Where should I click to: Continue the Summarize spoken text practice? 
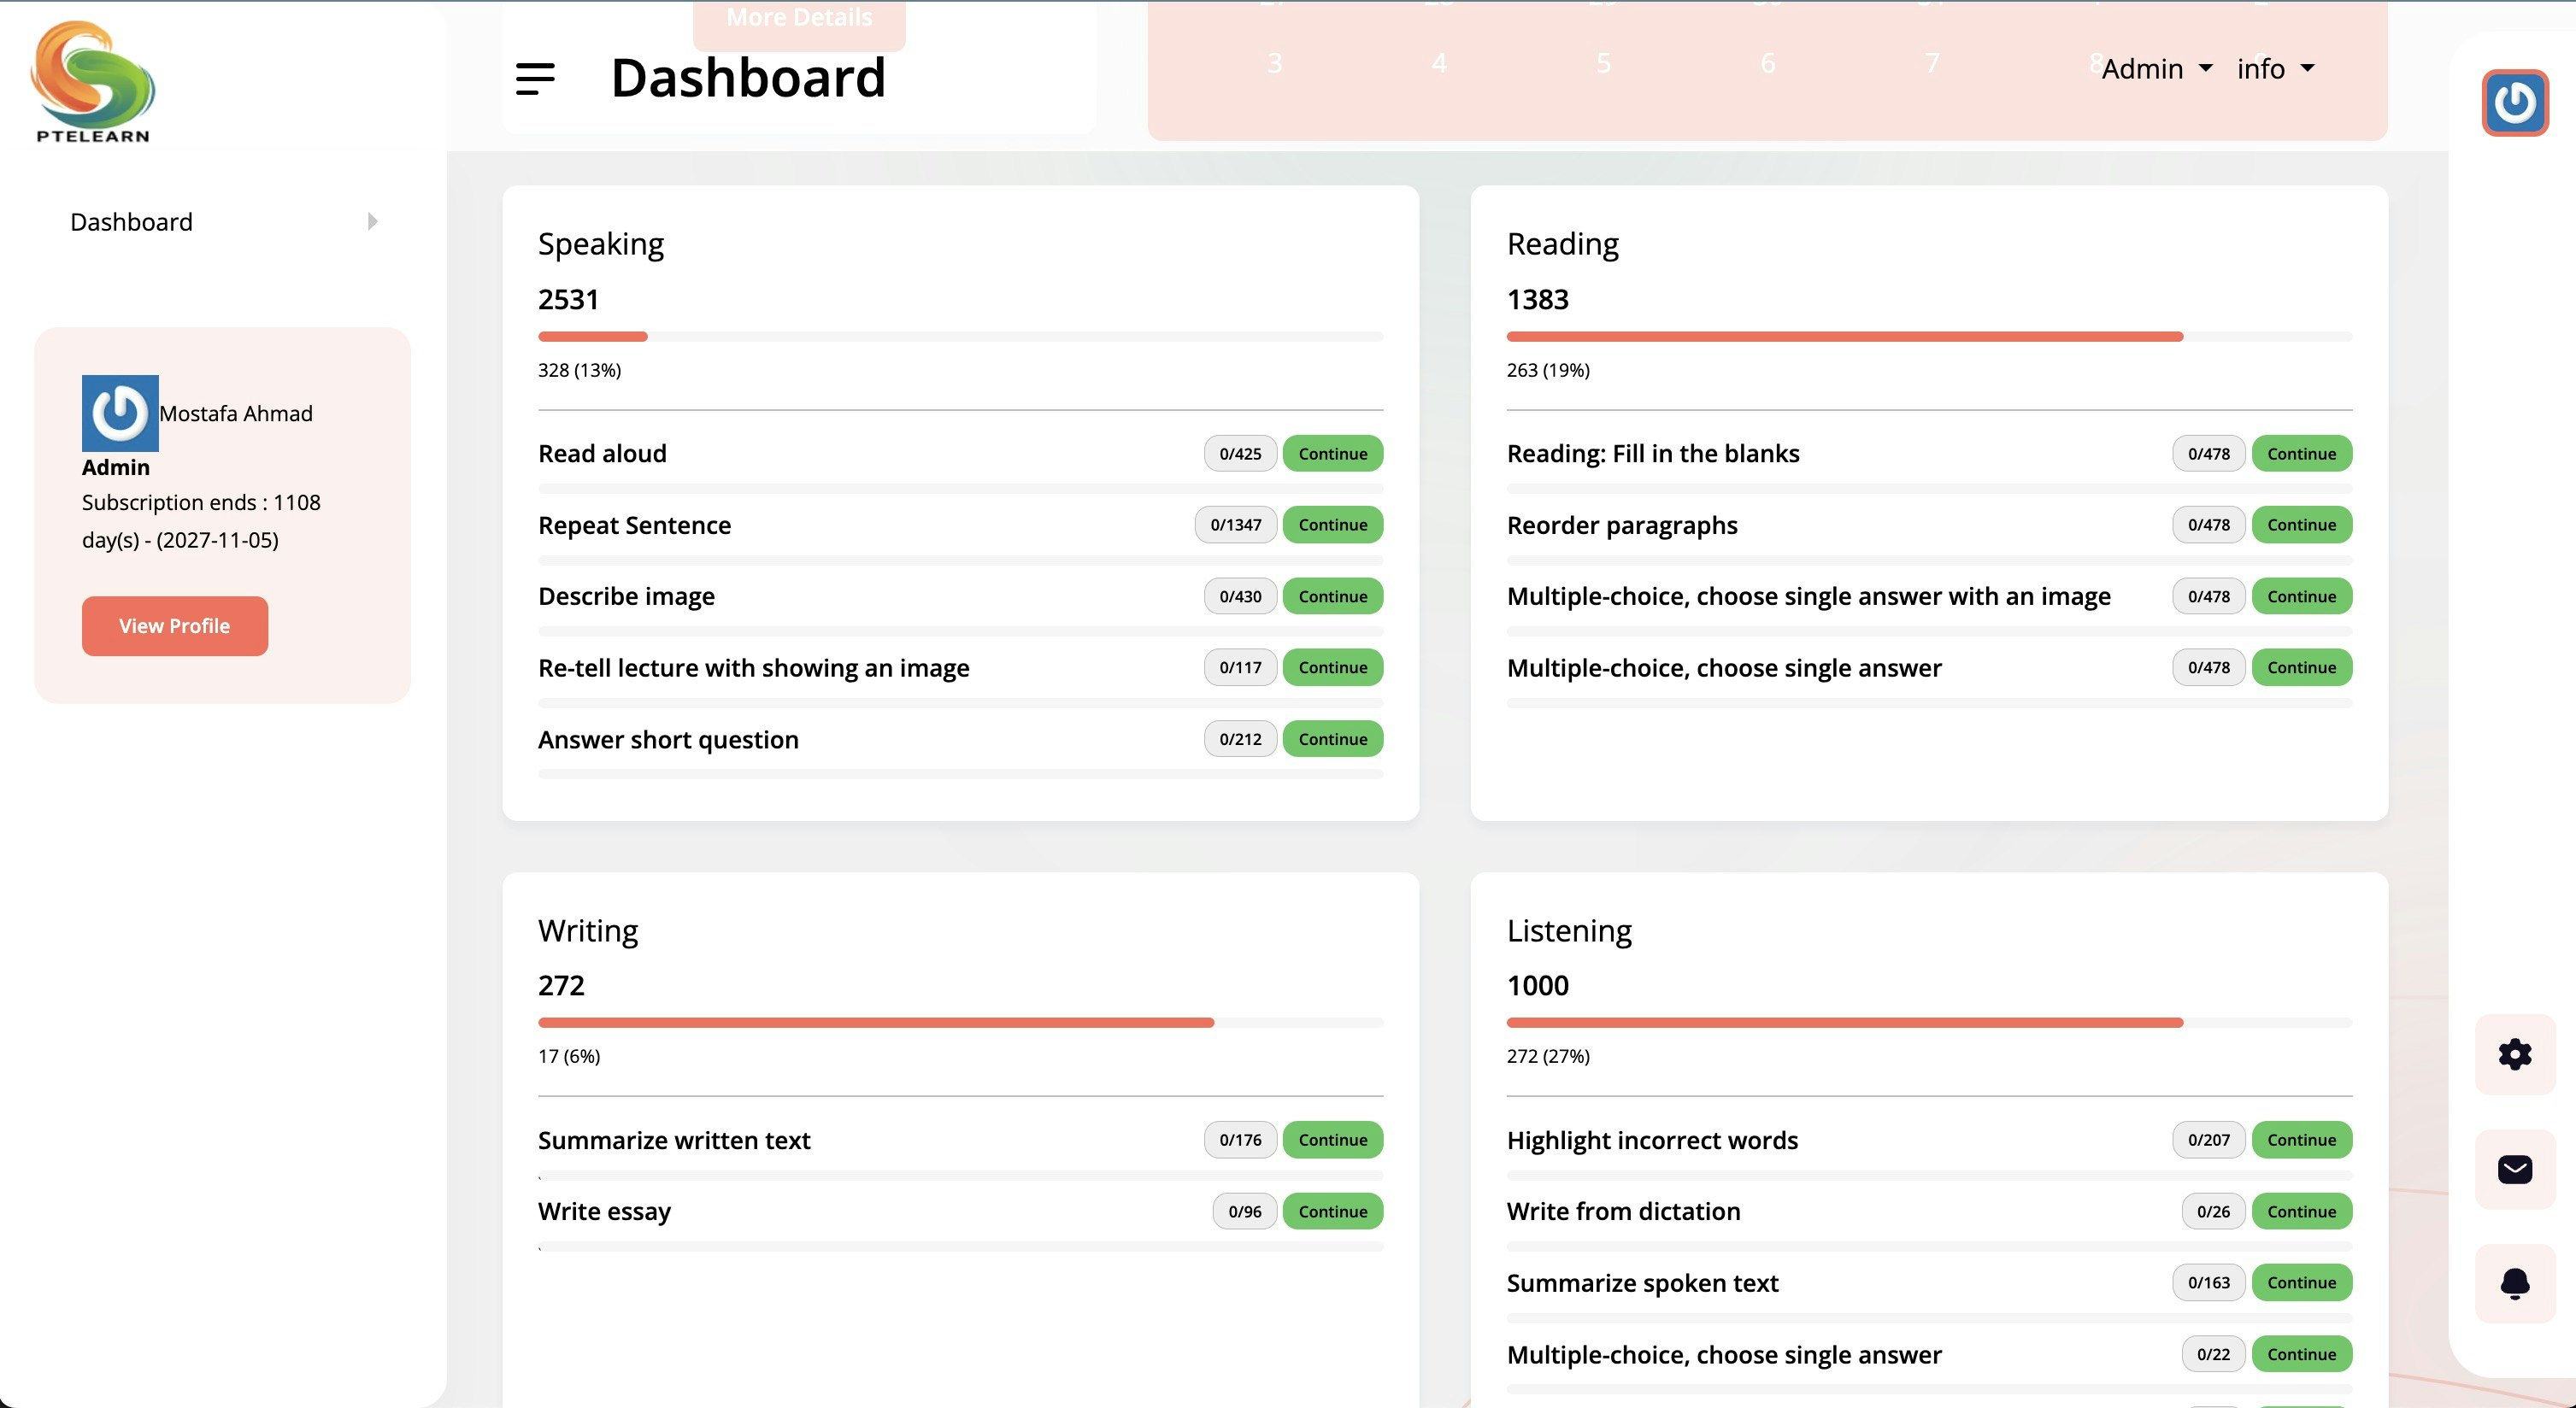click(2301, 1283)
